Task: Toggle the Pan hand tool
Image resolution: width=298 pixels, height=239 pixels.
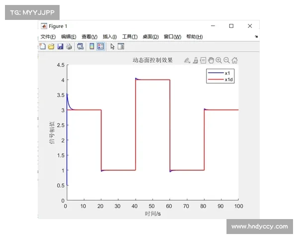Action: 211,60
